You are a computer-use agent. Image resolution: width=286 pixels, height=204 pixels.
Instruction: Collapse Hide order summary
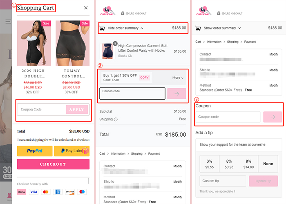(125, 28)
